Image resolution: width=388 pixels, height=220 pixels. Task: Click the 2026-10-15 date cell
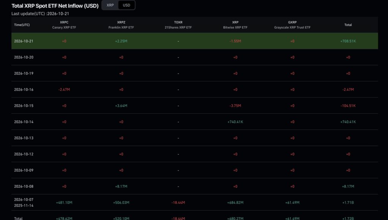[24, 106]
